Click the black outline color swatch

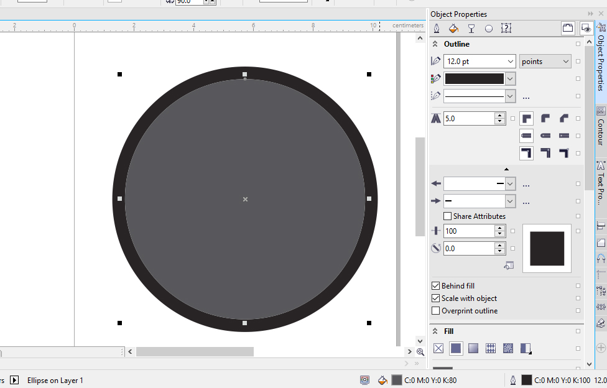474,78
